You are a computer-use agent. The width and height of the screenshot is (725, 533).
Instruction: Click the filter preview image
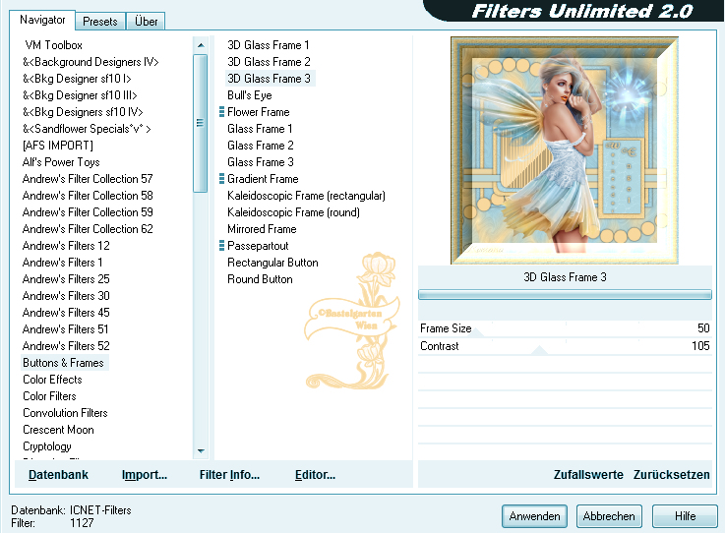click(x=565, y=150)
